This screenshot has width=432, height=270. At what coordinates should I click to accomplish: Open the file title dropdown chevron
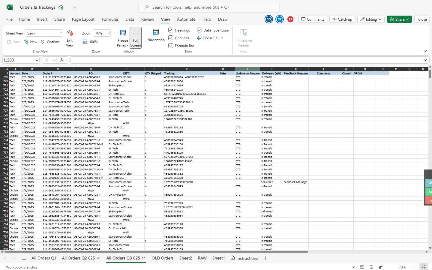coord(75,7)
